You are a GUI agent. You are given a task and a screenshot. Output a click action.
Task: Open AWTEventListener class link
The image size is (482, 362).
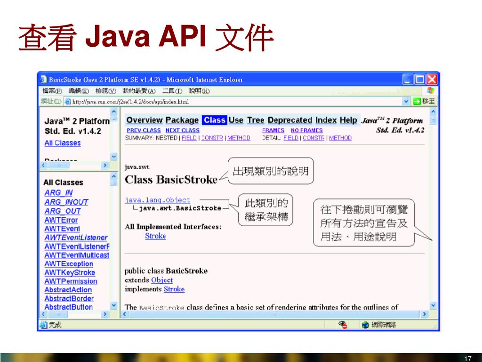[76, 238]
